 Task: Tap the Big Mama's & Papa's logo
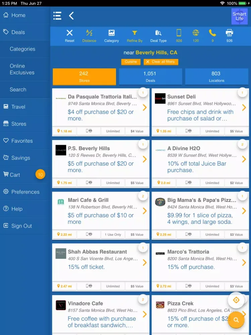(160, 202)
